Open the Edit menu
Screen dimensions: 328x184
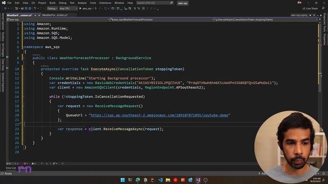(x=17, y=3)
